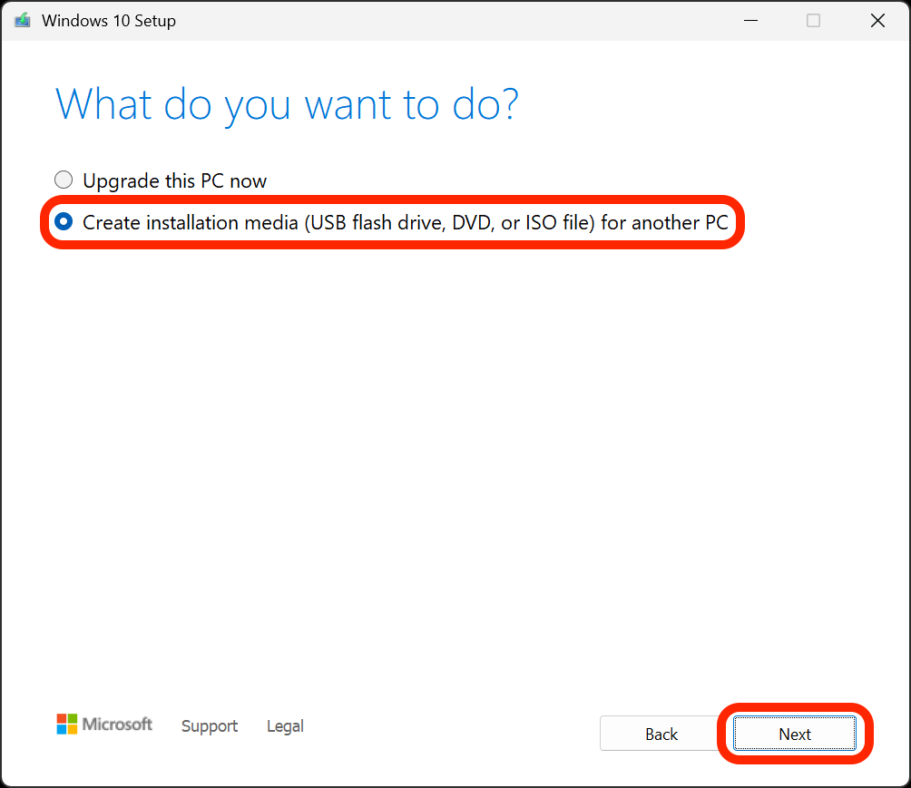The width and height of the screenshot is (911, 788).
Task: Click the Windows 10 Setup title text
Action: click(x=109, y=20)
